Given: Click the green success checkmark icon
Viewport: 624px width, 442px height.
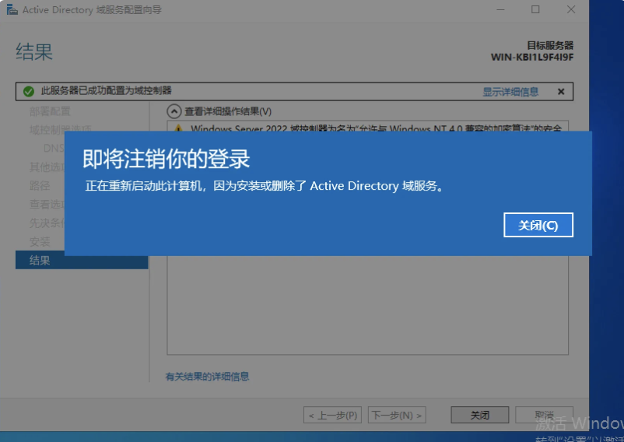Looking at the screenshot, I should point(29,92).
